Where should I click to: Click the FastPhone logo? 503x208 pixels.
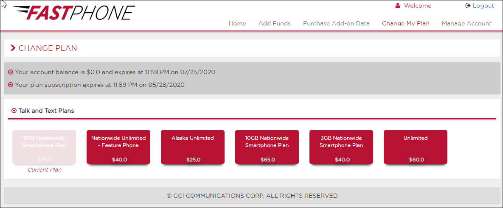pos(74,12)
